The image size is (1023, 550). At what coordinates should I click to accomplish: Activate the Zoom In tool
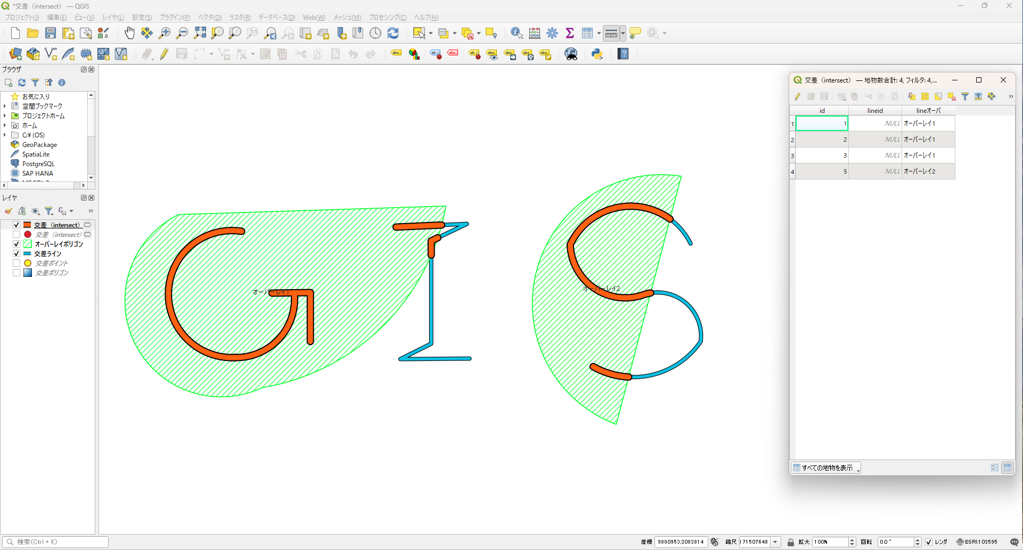[x=165, y=33]
